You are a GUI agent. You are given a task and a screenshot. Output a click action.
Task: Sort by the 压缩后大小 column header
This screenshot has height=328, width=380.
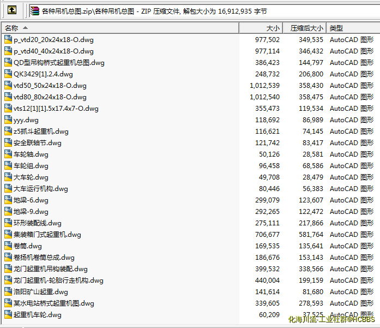[305, 28]
